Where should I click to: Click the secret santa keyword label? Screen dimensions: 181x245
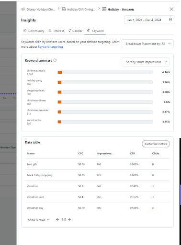[x=34, y=120]
